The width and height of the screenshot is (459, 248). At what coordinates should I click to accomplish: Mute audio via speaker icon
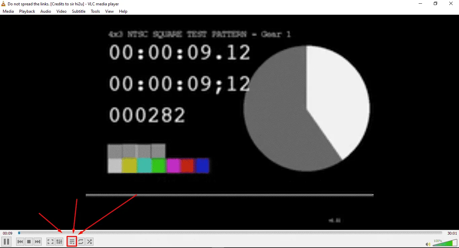[x=428, y=244]
